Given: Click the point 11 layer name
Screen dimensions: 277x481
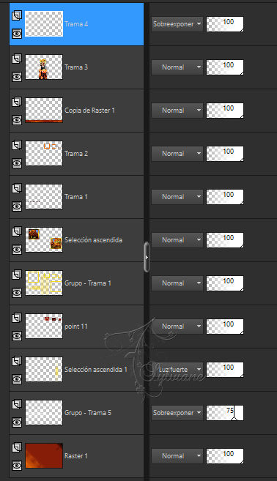Looking at the screenshot, I should tap(76, 327).
